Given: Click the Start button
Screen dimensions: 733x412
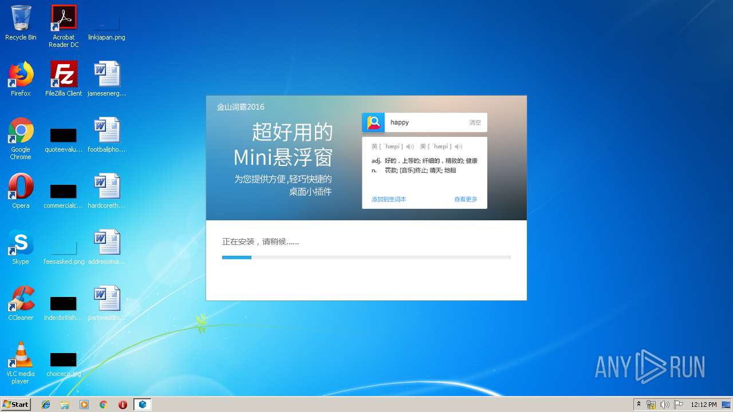Looking at the screenshot, I should click(15, 404).
